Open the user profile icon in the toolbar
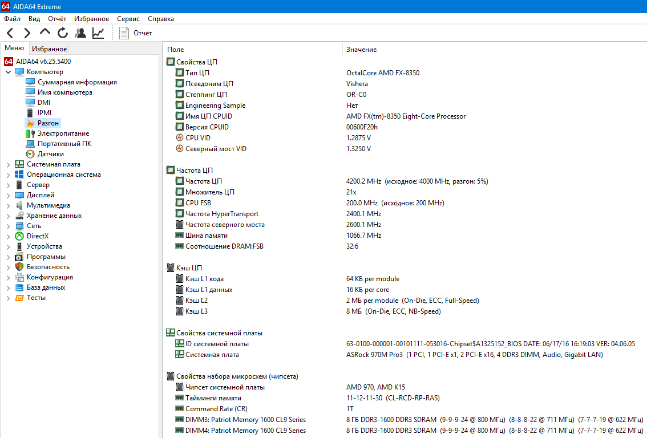The image size is (647, 438). point(80,33)
